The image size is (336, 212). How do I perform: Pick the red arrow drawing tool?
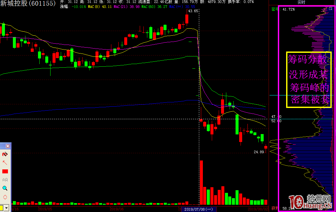[x=5, y=163]
